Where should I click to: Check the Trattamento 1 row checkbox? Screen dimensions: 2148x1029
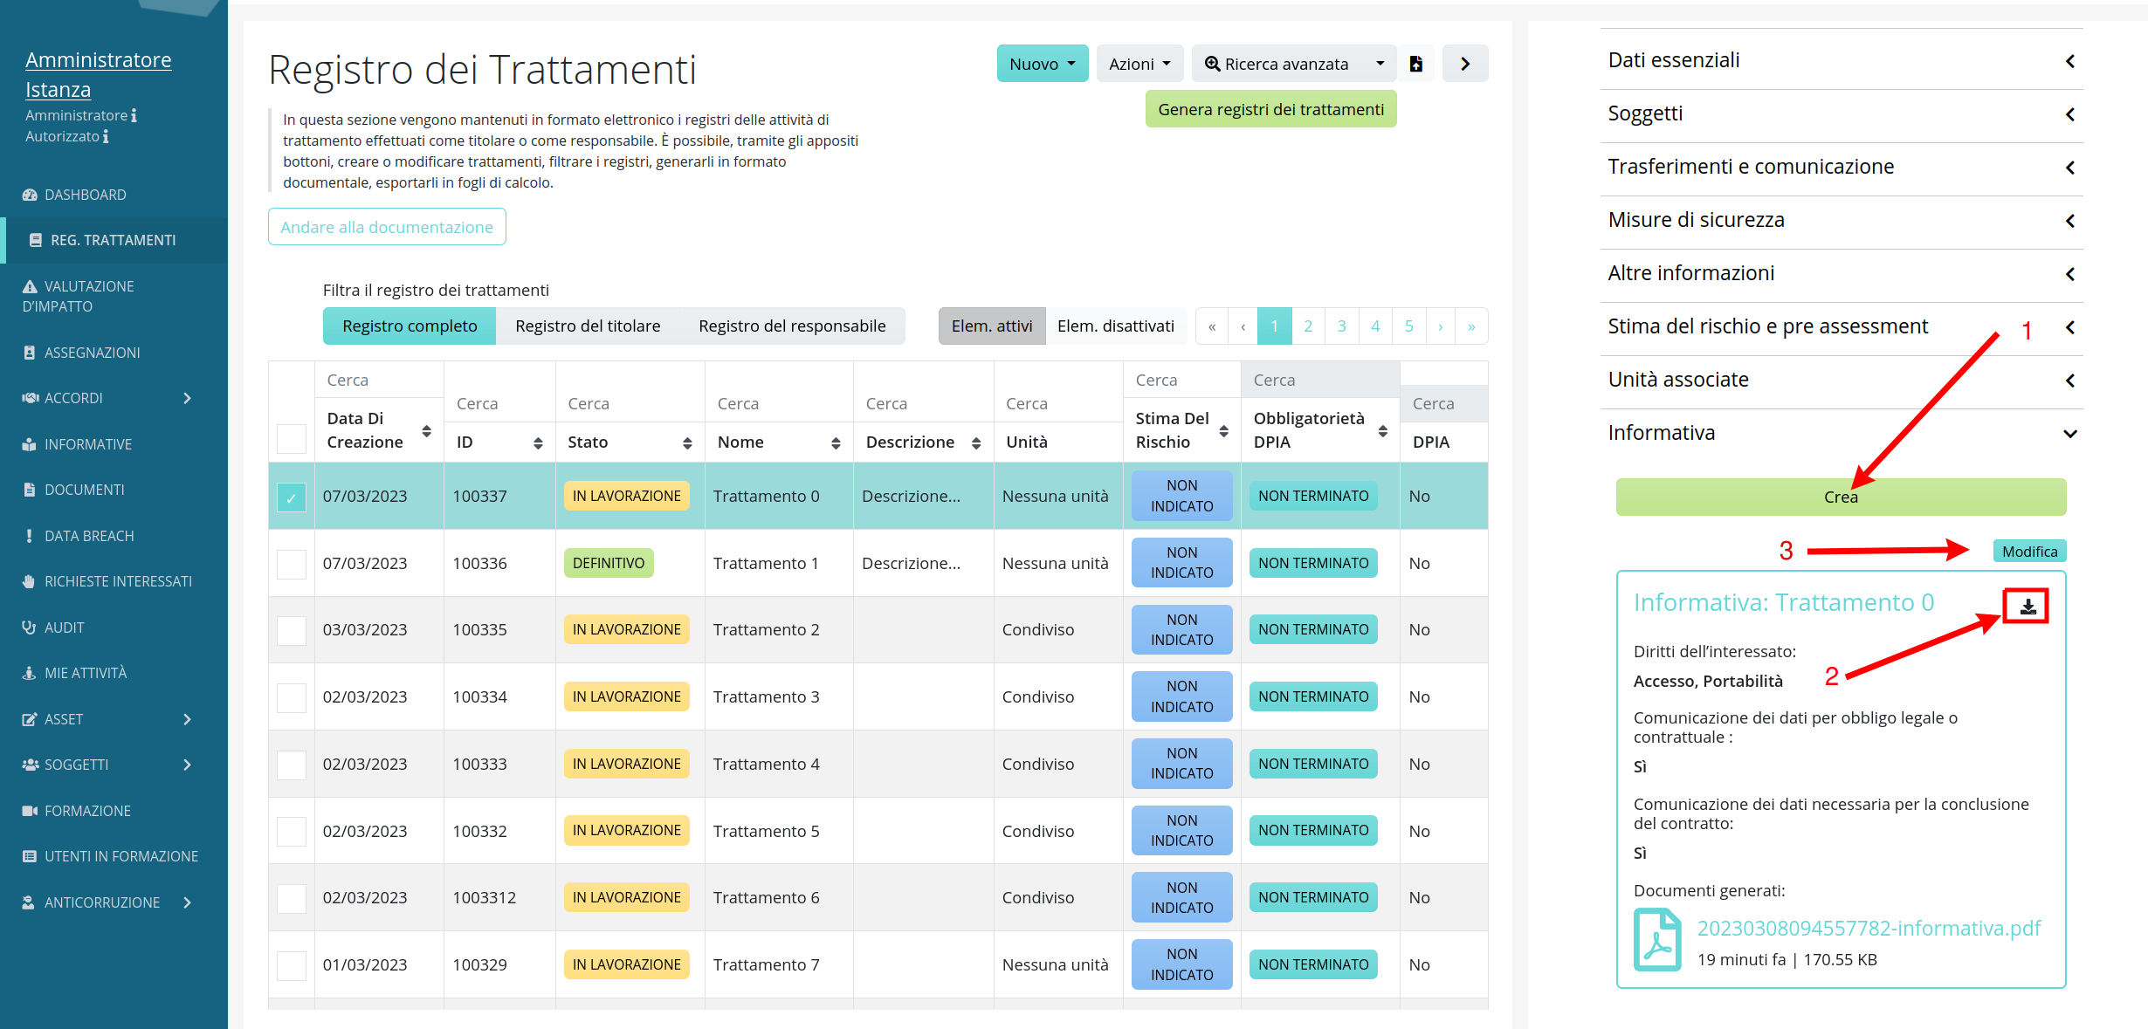coord(292,564)
